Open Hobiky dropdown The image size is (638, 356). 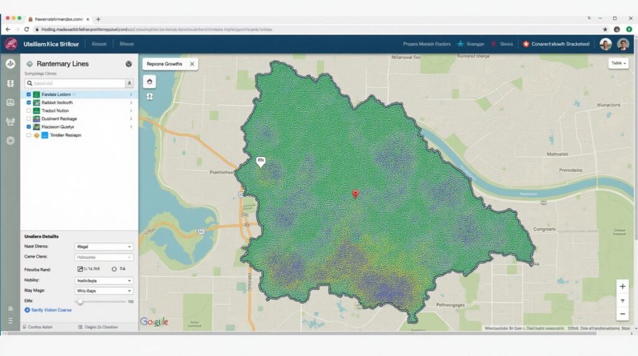[104, 281]
